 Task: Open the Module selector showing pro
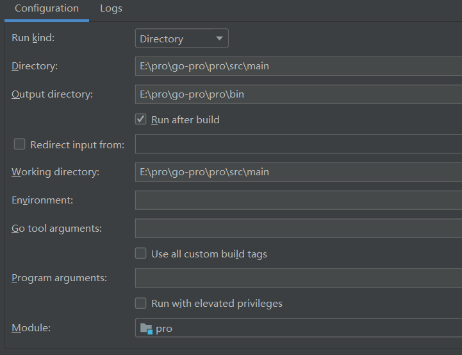[x=299, y=327]
